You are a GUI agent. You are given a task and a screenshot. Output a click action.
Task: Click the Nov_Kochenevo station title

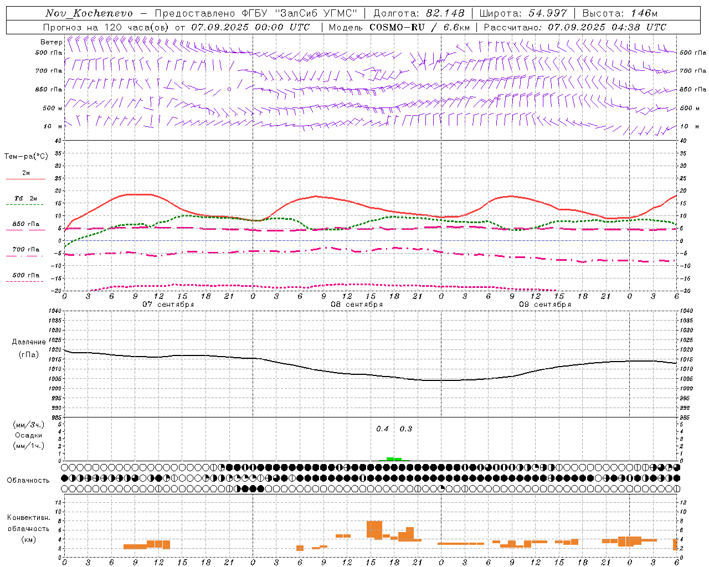click(89, 13)
